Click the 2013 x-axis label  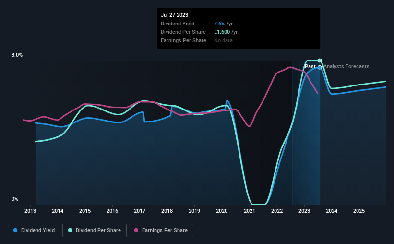coord(30,211)
